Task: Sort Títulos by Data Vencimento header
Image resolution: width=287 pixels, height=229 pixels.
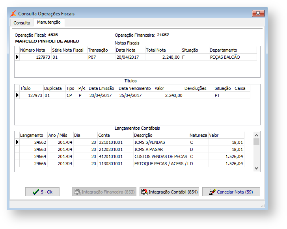Action: click(x=135, y=88)
